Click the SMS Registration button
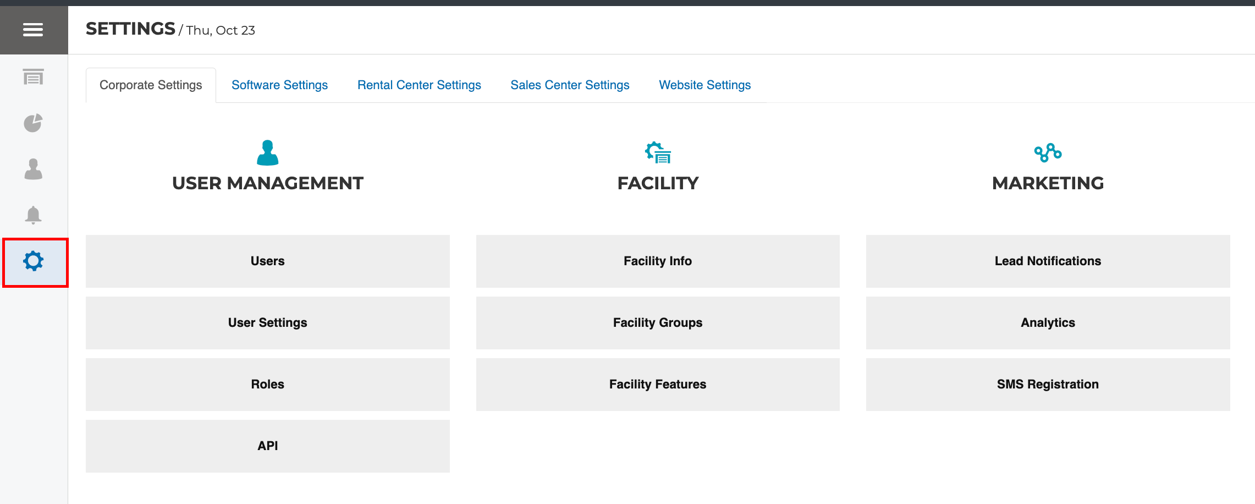 [x=1048, y=385]
